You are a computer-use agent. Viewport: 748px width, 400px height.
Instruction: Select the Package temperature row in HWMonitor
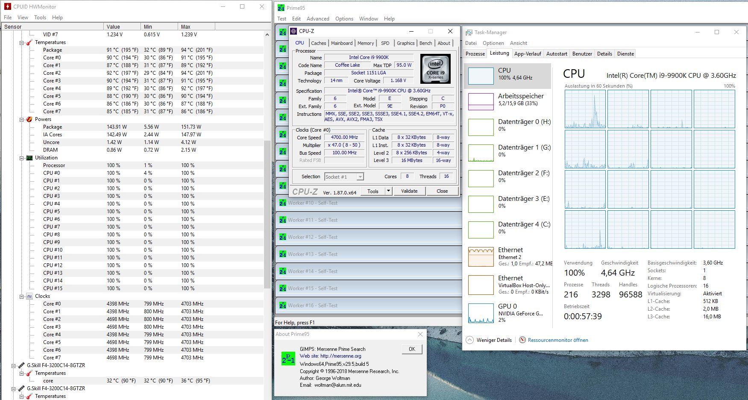(132, 50)
